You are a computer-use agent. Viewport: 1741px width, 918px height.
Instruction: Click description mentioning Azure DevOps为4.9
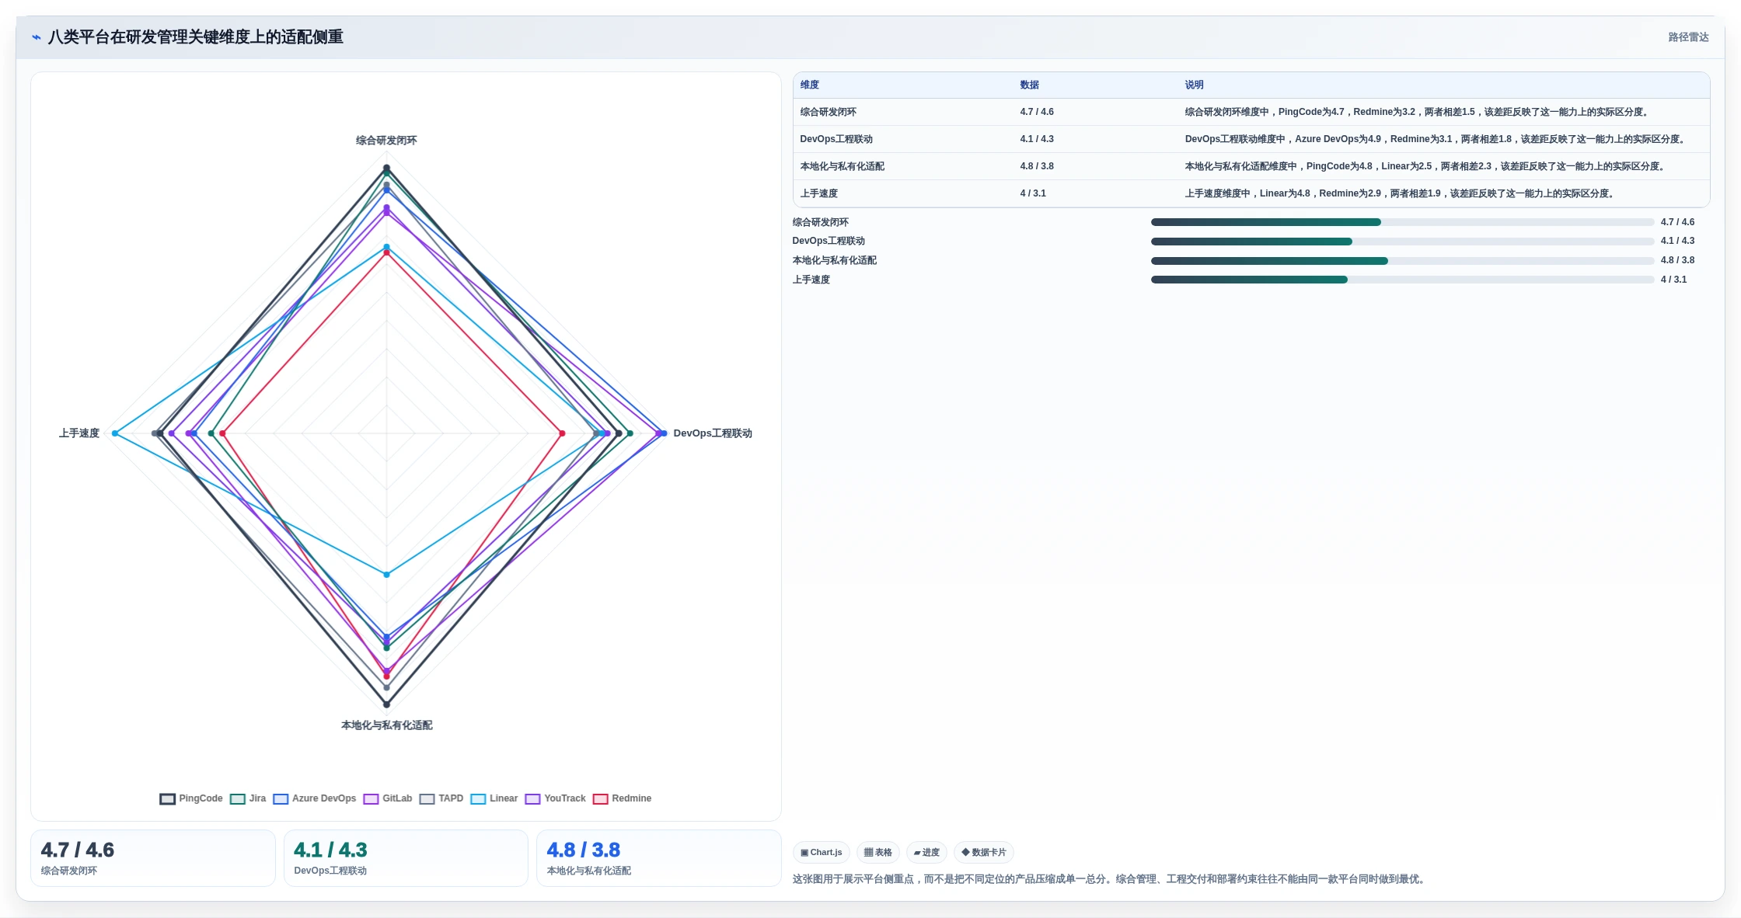(1437, 139)
